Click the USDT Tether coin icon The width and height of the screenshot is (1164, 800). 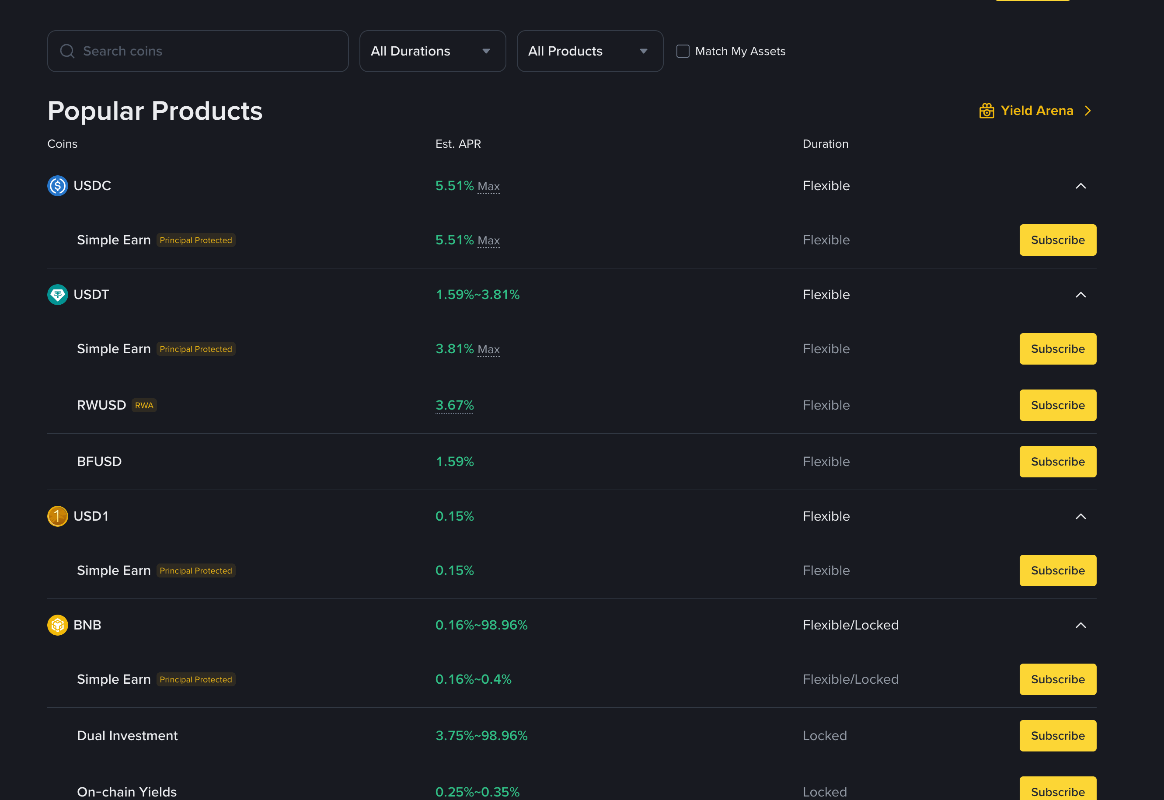tap(57, 295)
